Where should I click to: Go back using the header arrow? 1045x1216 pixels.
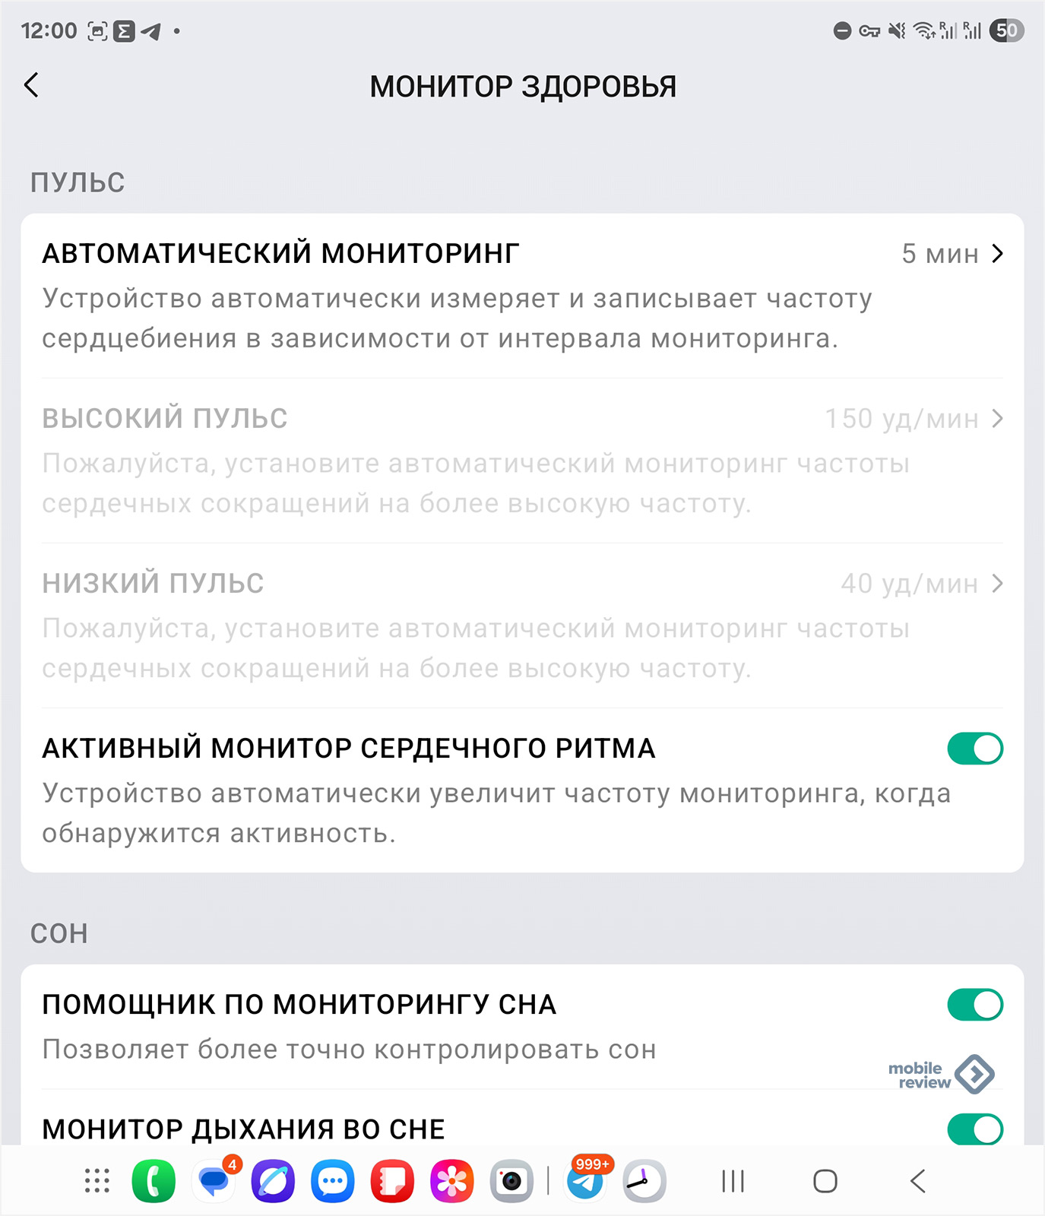coord(31,85)
